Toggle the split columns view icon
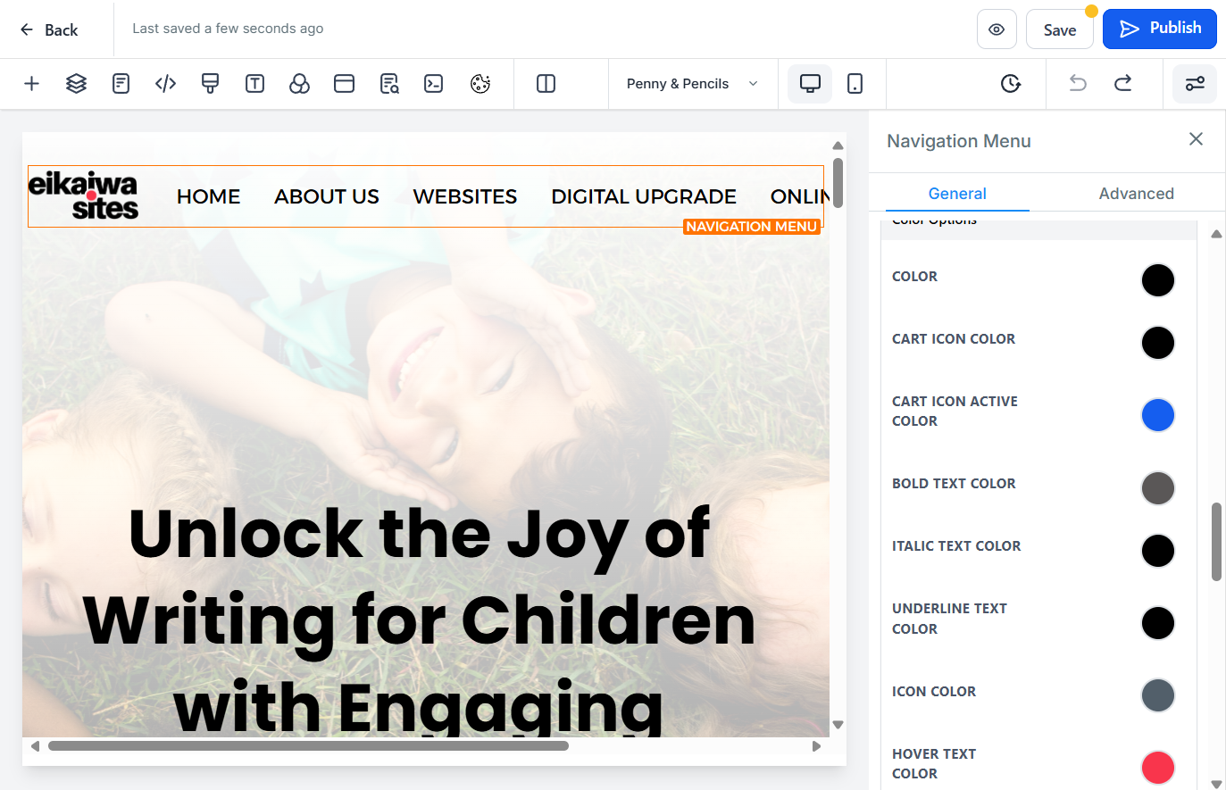 pos(546,84)
